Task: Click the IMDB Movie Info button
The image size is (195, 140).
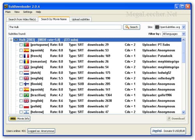Action: coord(19,119)
